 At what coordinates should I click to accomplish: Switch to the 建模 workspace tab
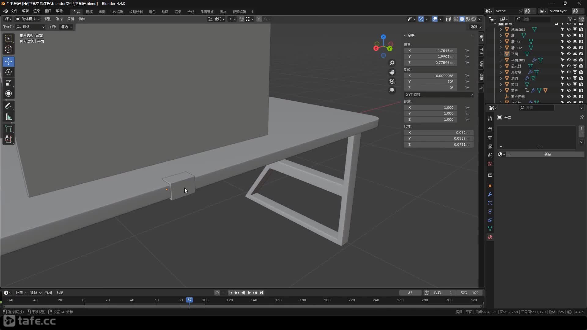89,12
